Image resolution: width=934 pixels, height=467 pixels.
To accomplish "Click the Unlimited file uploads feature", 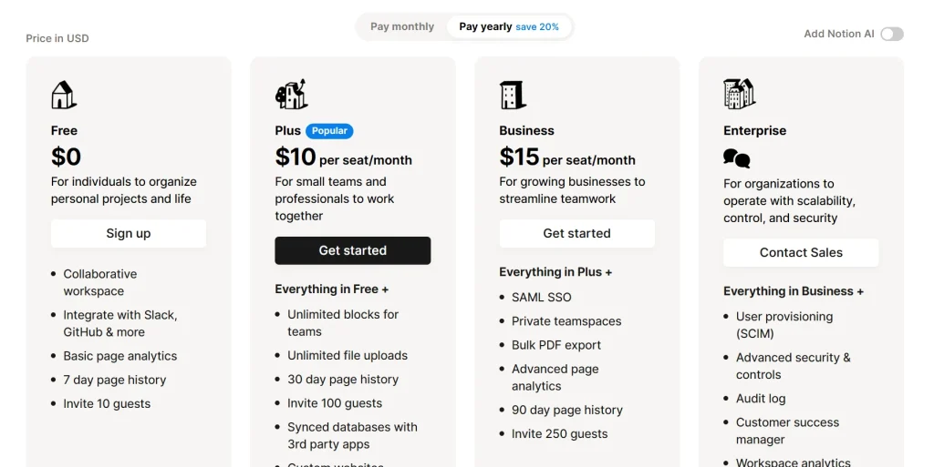I will pyautogui.click(x=348, y=355).
